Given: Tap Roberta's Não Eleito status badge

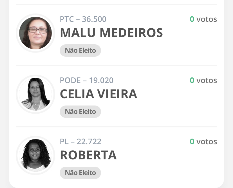Looking at the screenshot, I should pyautogui.click(x=80, y=173).
